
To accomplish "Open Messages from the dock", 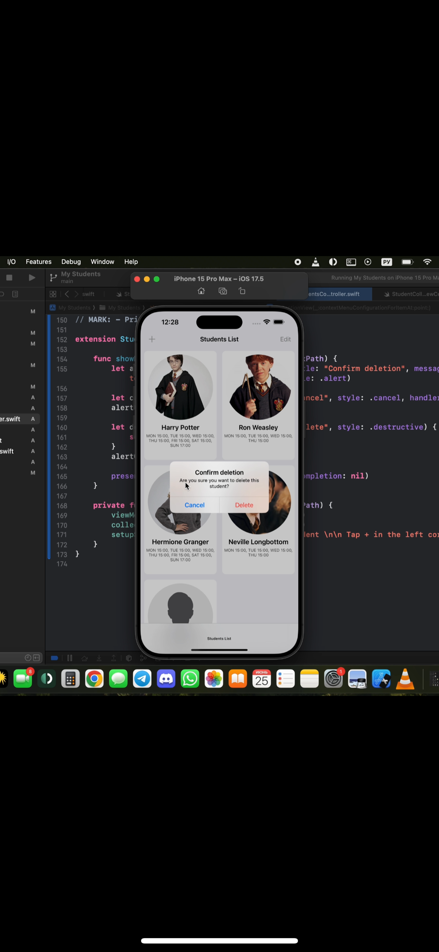I will click(x=119, y=679).
